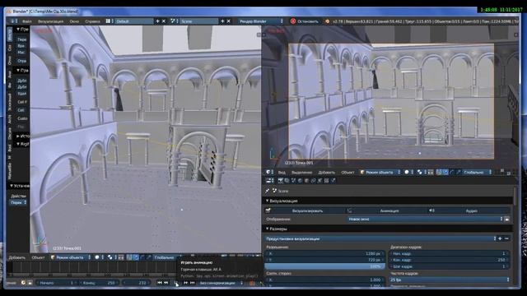Enable translate manipulator in right viewport

[x=445, y=172]
